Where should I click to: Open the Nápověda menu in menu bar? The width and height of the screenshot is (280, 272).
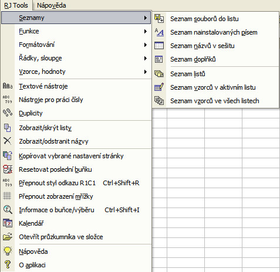coord(52,5)
